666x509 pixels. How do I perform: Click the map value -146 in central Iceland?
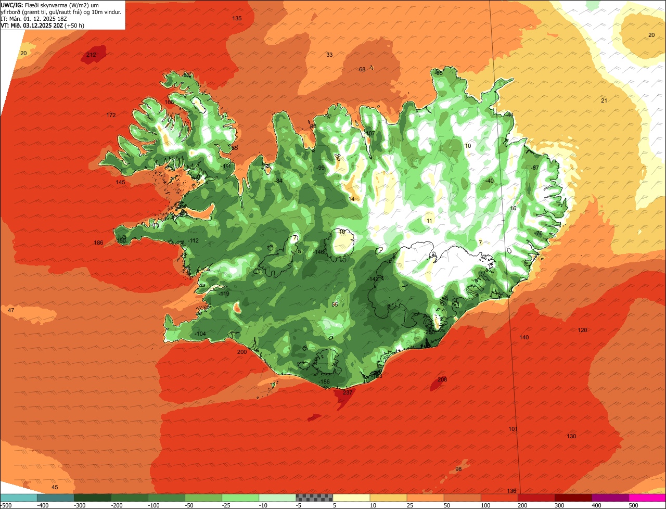tap(319, 252)
